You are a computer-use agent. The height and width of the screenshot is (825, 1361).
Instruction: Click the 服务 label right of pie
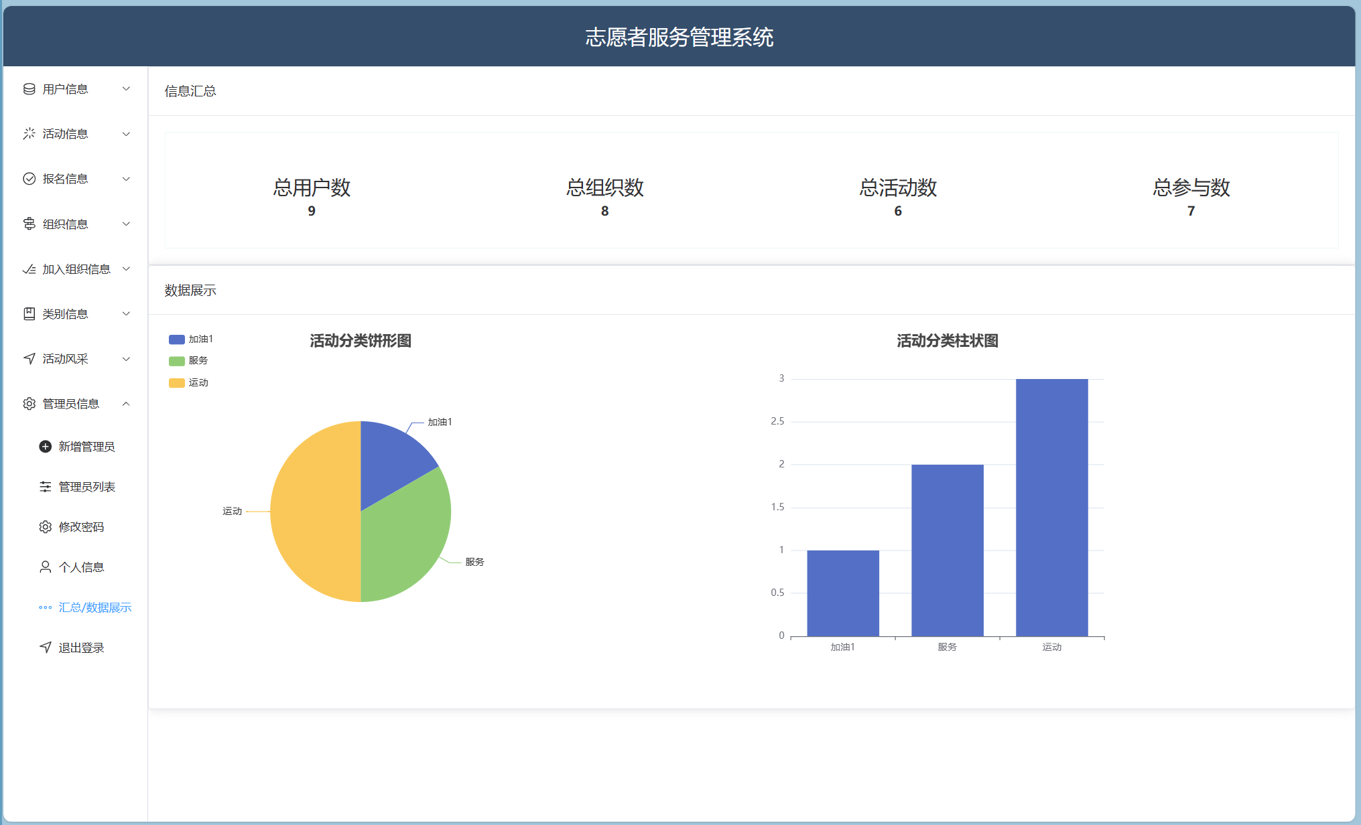pyautogui.click(x=474, y=562)
